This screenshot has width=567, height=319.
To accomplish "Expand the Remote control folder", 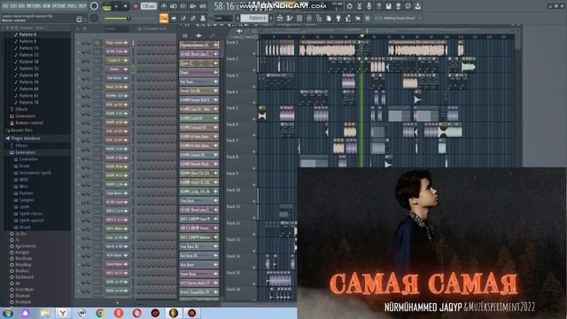I will click(x=29, y=123).
